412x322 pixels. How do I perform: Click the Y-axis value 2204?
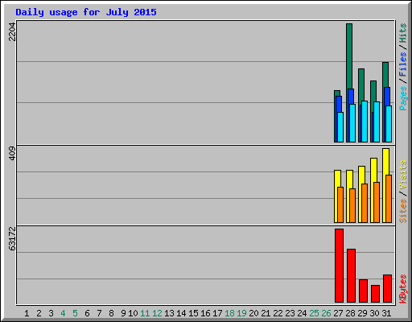pyautogui.click(x=12, y=31)
